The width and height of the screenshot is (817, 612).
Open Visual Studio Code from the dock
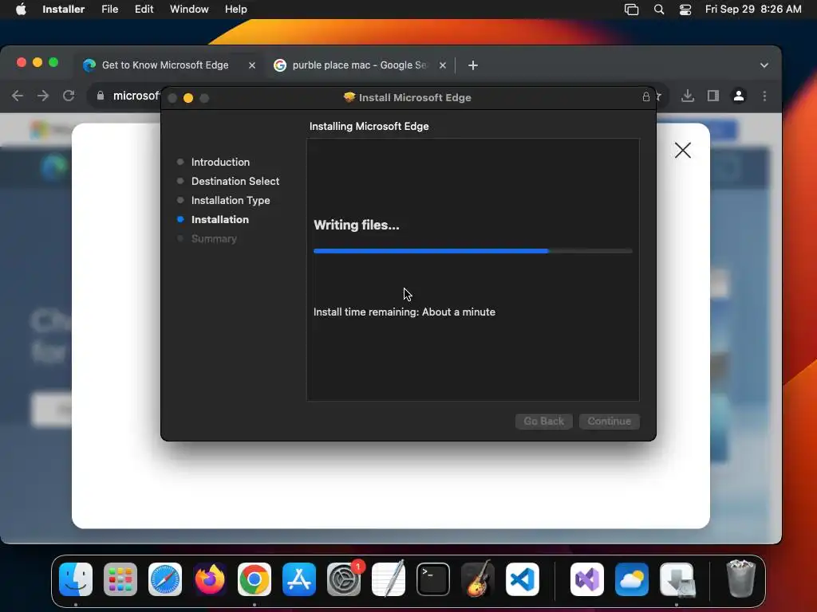[523, 579]
